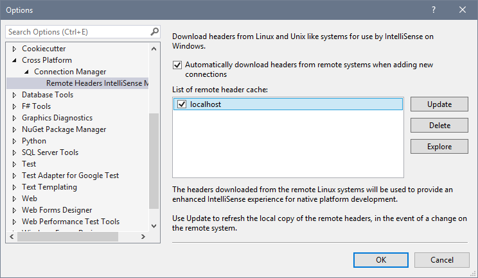The height and width of the screenshot is (278, 478).
Task: Close the Options dialog
Action: [463, 10]
